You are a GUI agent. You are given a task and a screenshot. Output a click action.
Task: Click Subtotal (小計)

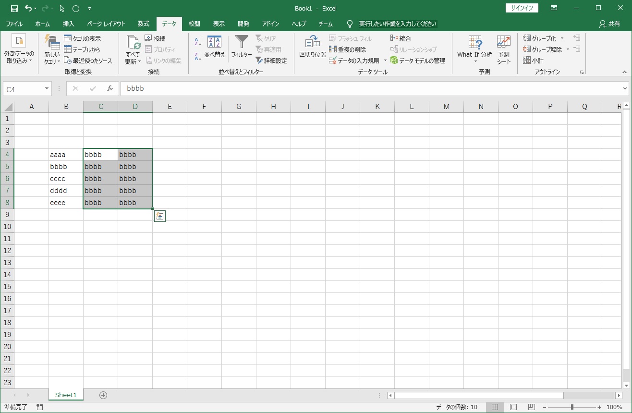point(534,61)
